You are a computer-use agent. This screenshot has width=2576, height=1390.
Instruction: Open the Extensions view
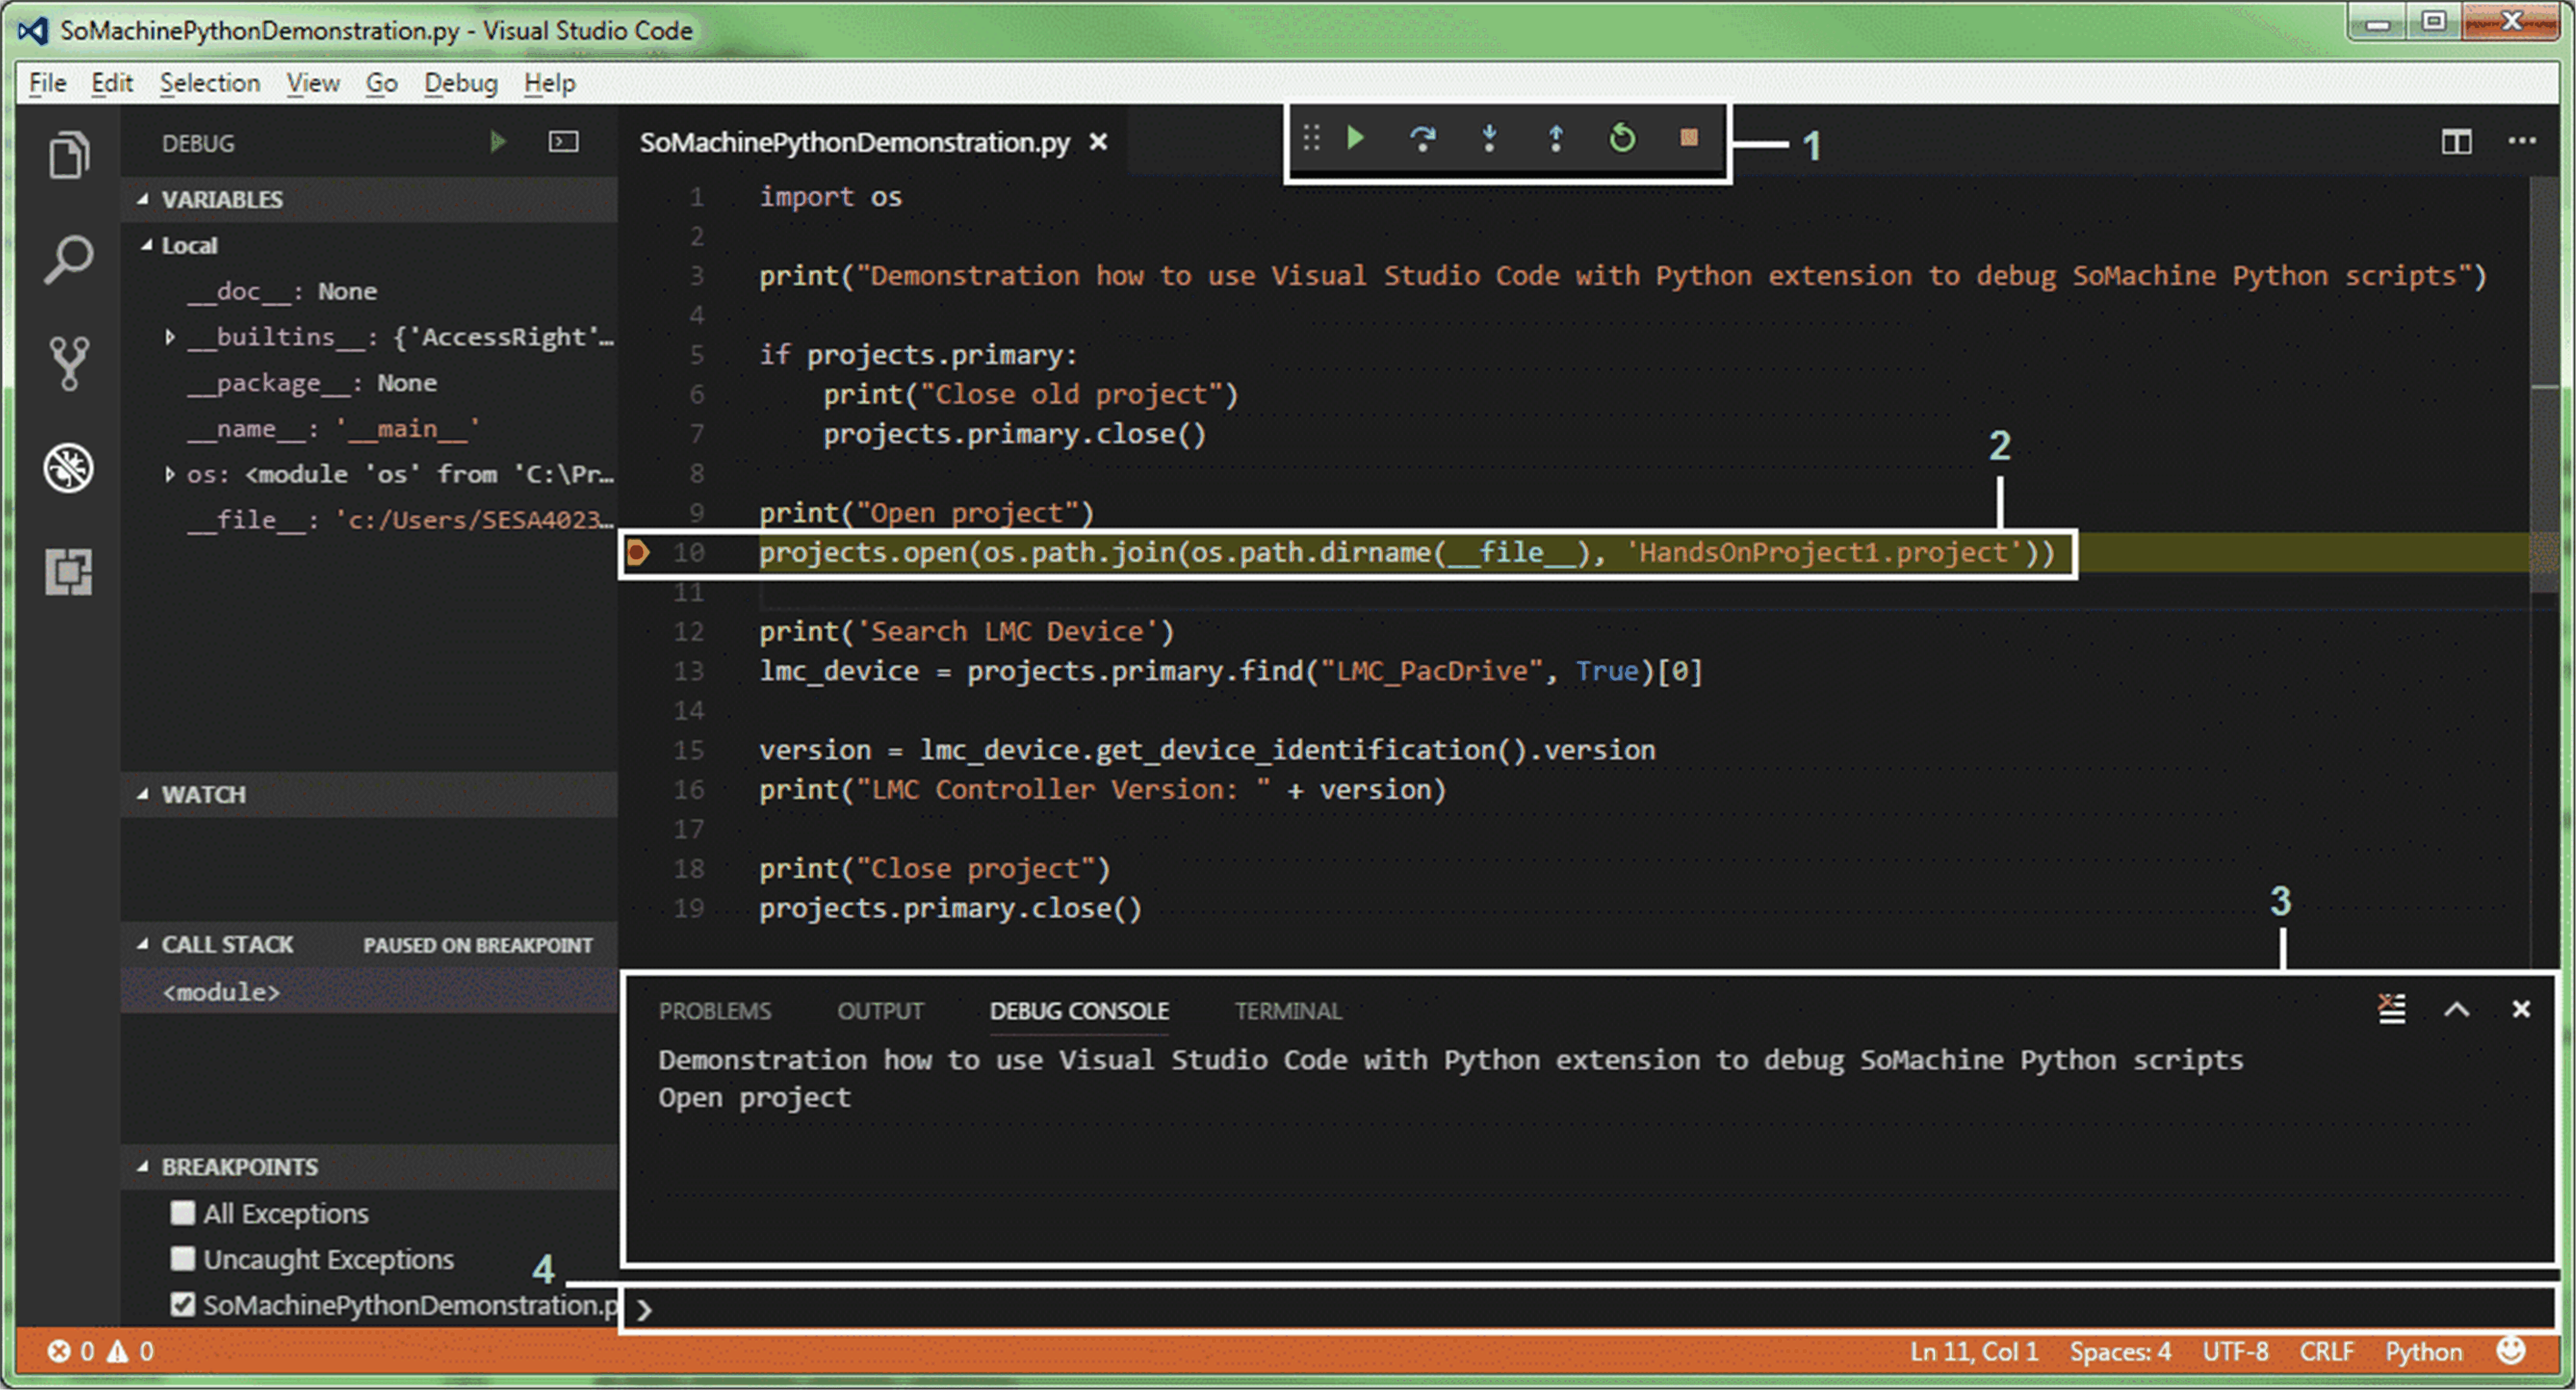(x=68, y=572)
